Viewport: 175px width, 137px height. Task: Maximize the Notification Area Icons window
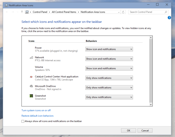click(x=157, y=5)
